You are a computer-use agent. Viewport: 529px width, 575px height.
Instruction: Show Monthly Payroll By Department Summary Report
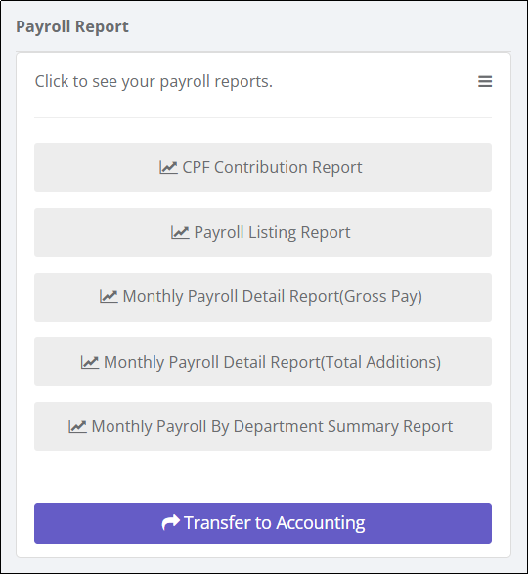click(x=263, y=426)
